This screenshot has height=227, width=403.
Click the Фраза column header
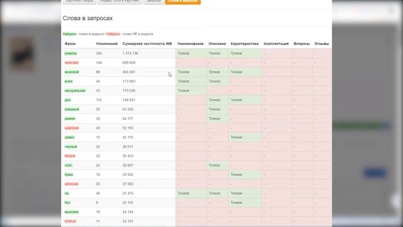click(x=70, y=44)
